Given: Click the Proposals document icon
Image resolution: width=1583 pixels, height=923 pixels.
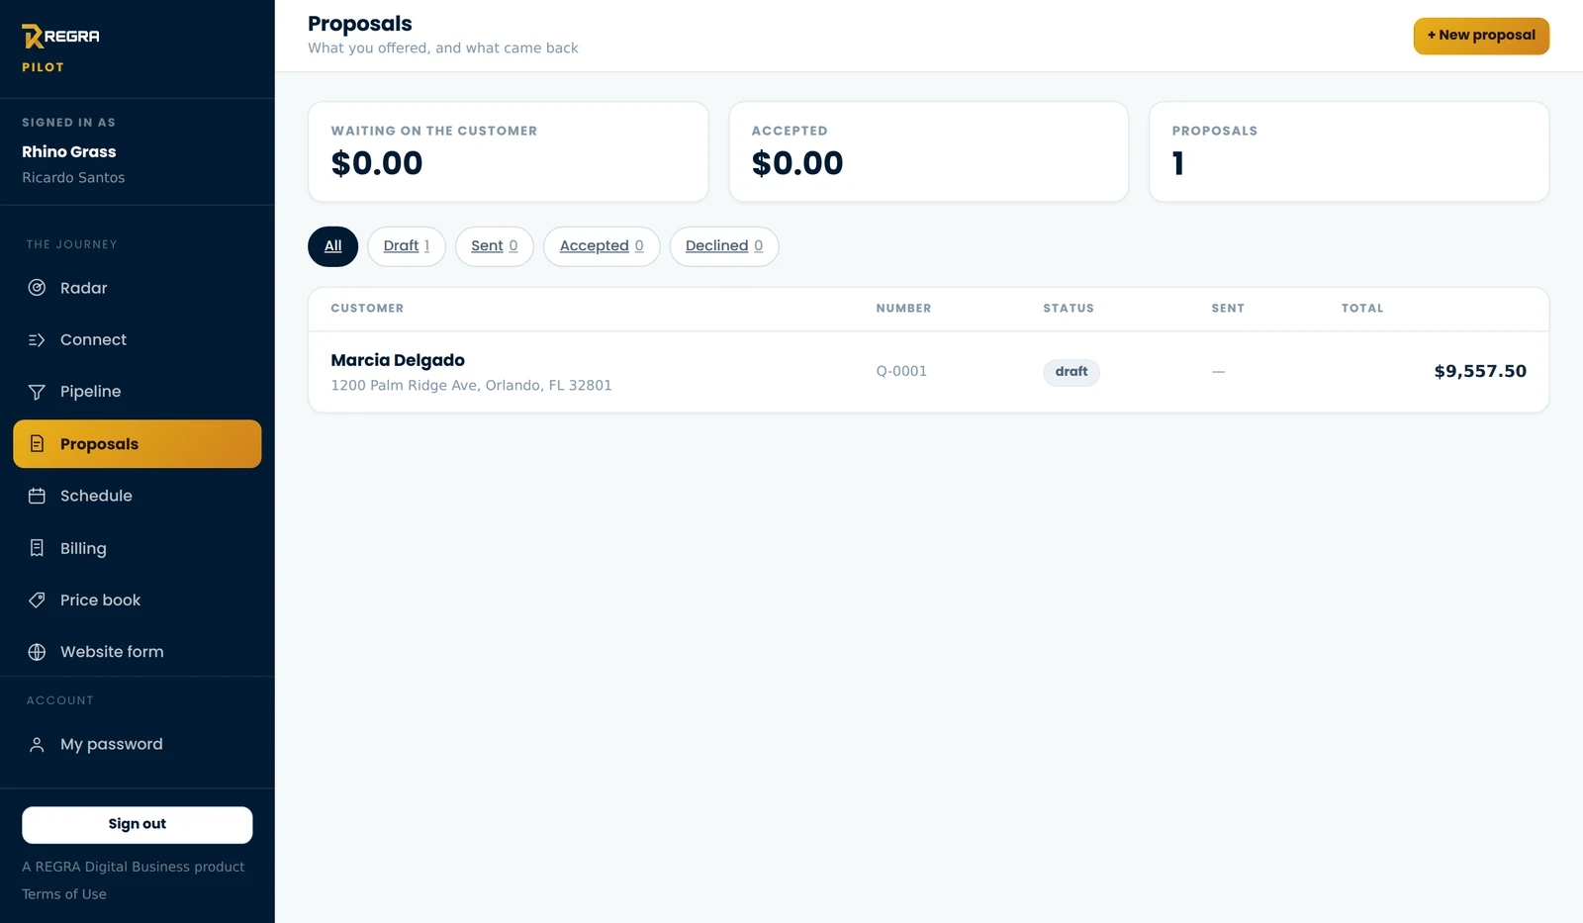Looking at the screenshot, I should (37, 444).
